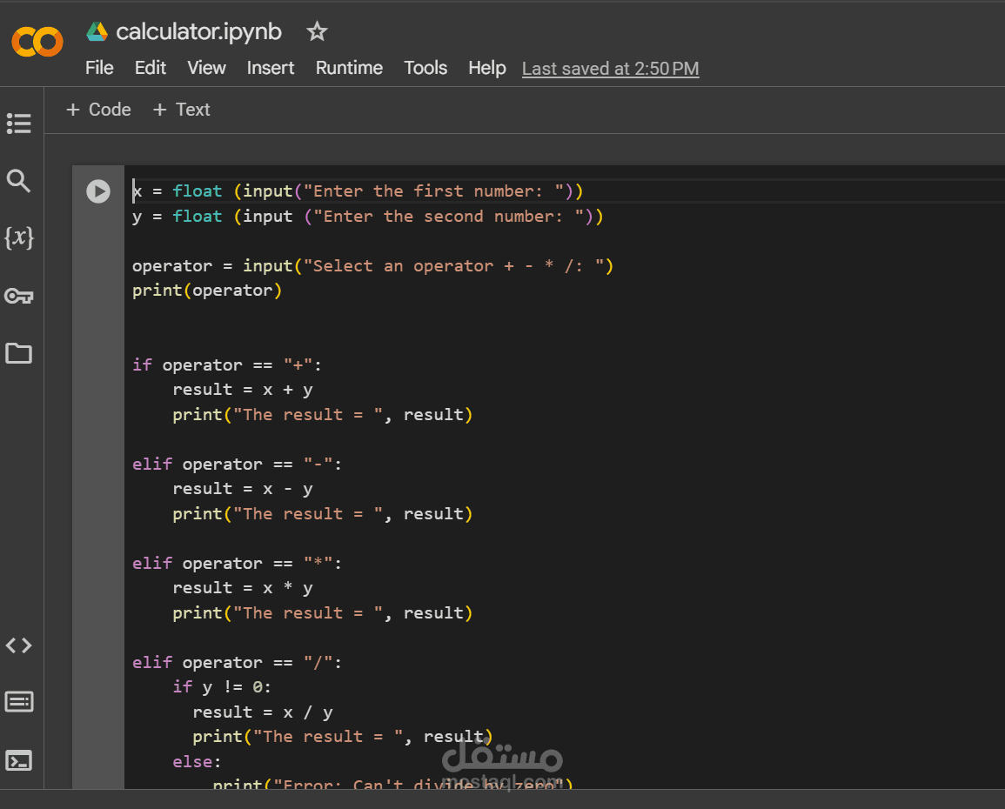Open the secrets key panel

pyautogui.click(x=18, y=296)
